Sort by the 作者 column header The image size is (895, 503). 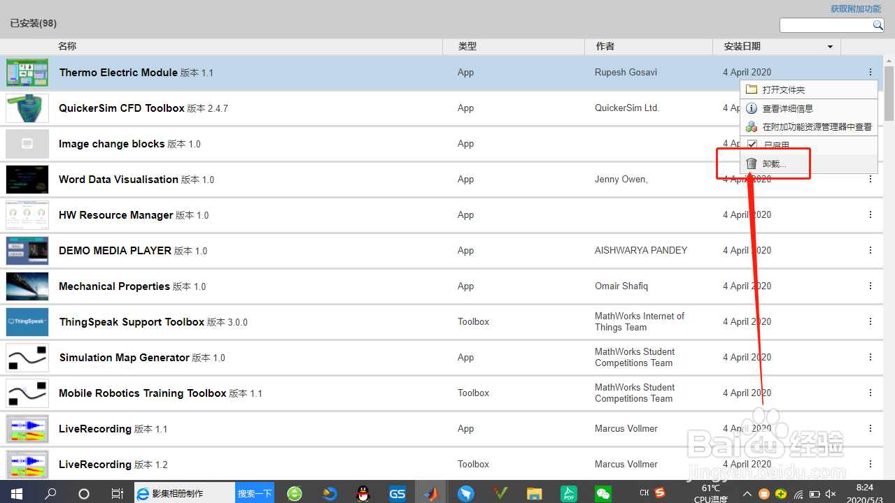point(605,46)
